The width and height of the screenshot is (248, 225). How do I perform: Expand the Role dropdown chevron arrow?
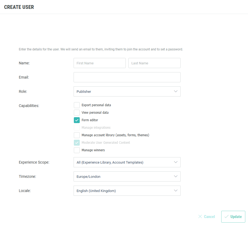point(176,91)
